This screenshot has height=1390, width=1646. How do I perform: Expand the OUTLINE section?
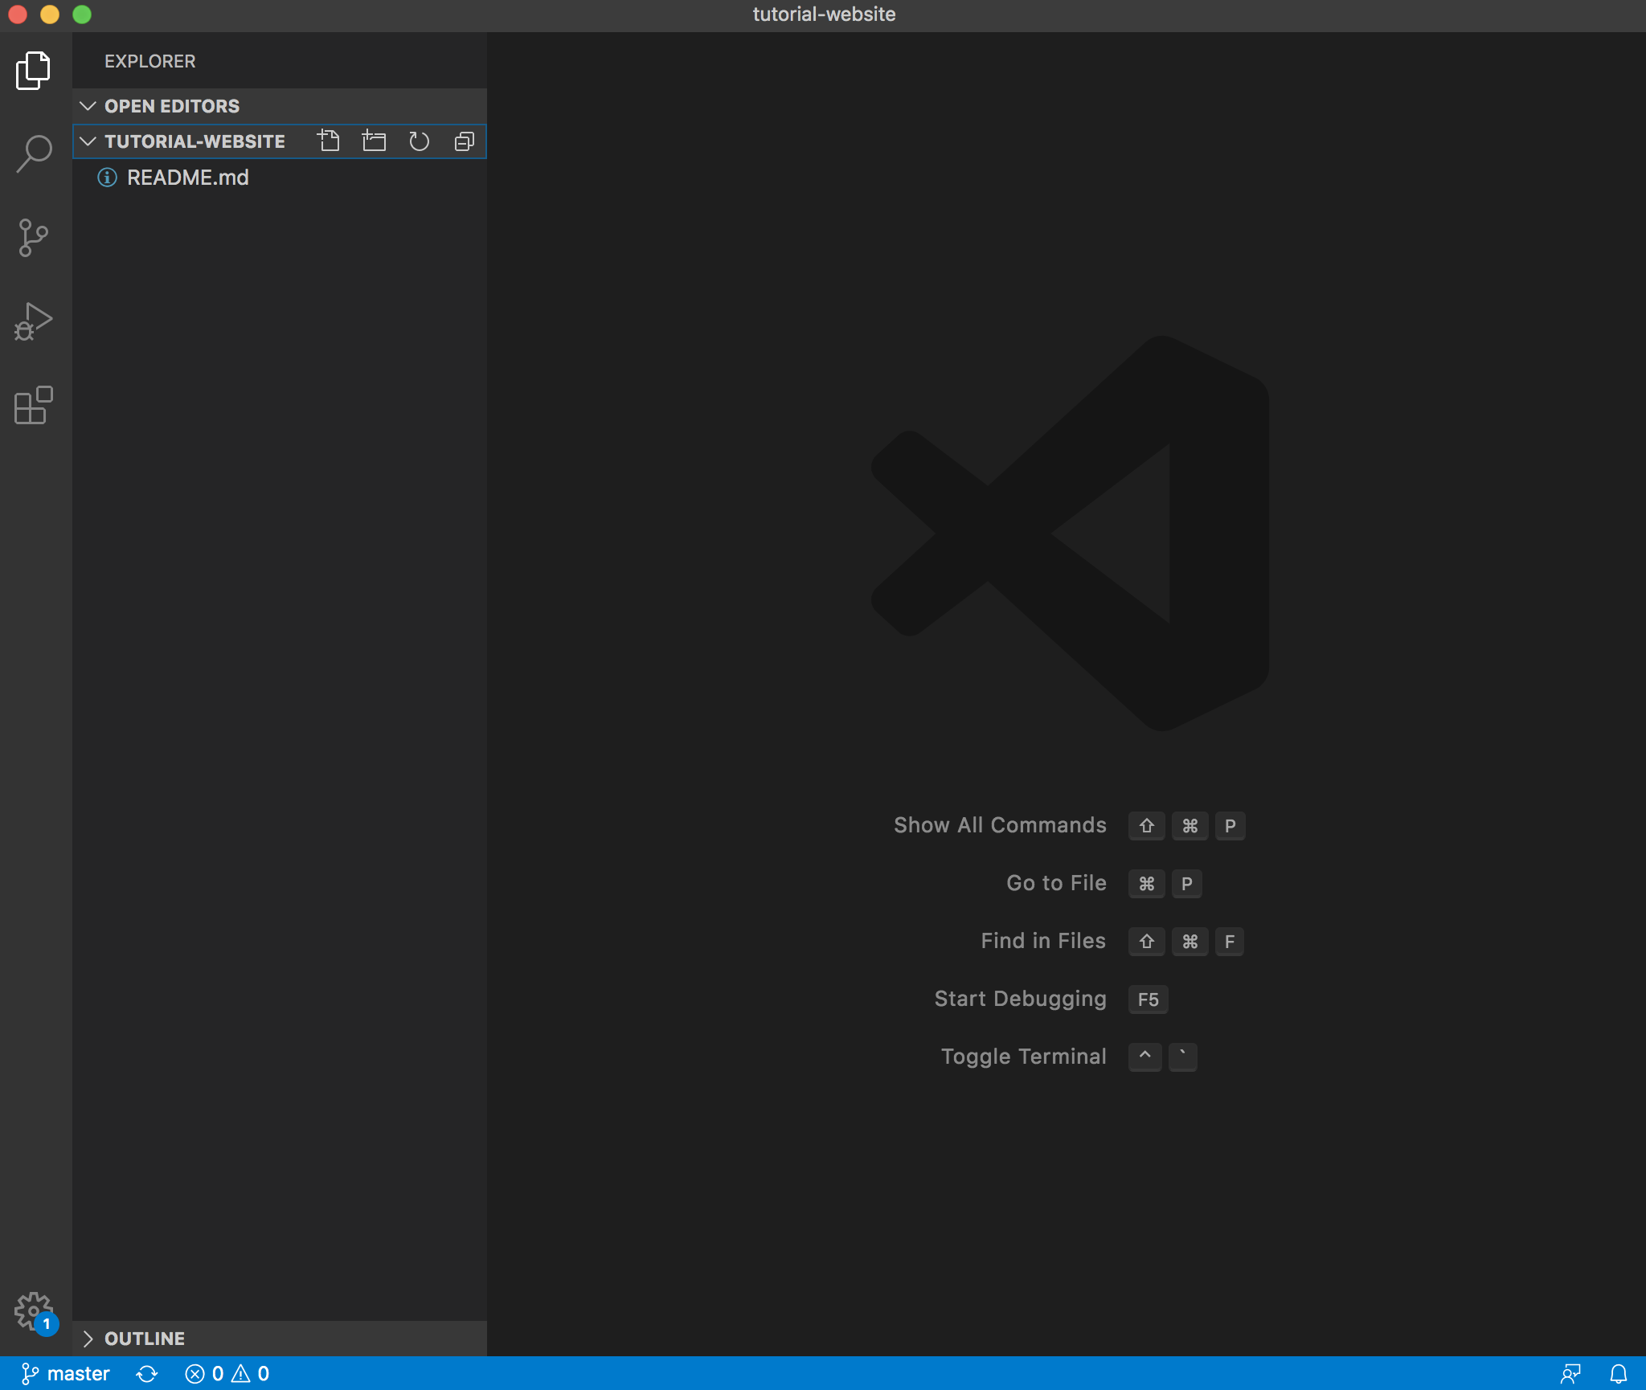coord(279,1339)
